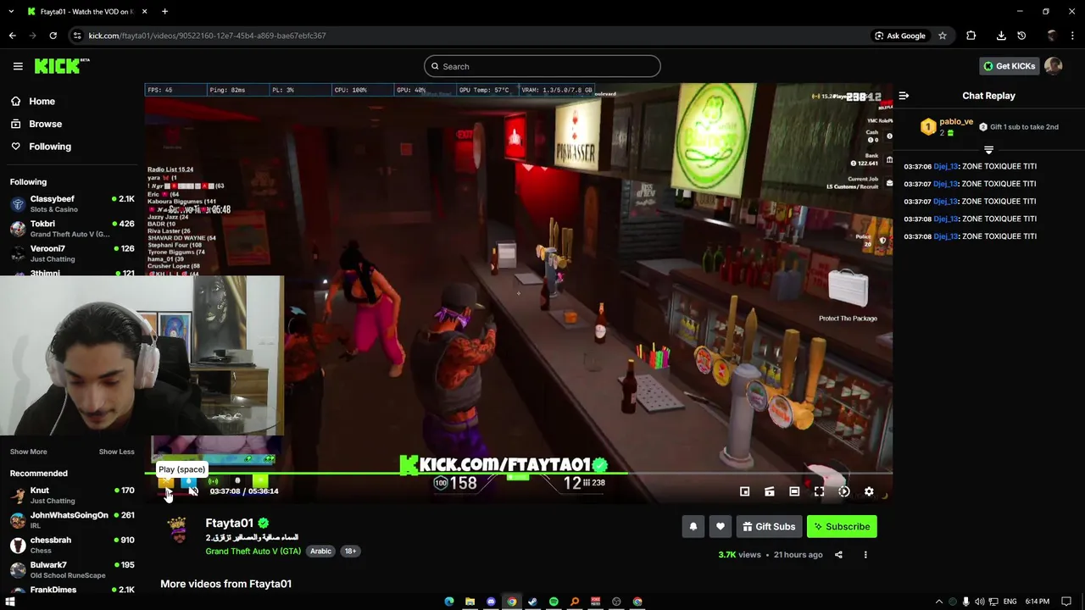Click the KICK logo
The image size is (1085, 610).
62,65
